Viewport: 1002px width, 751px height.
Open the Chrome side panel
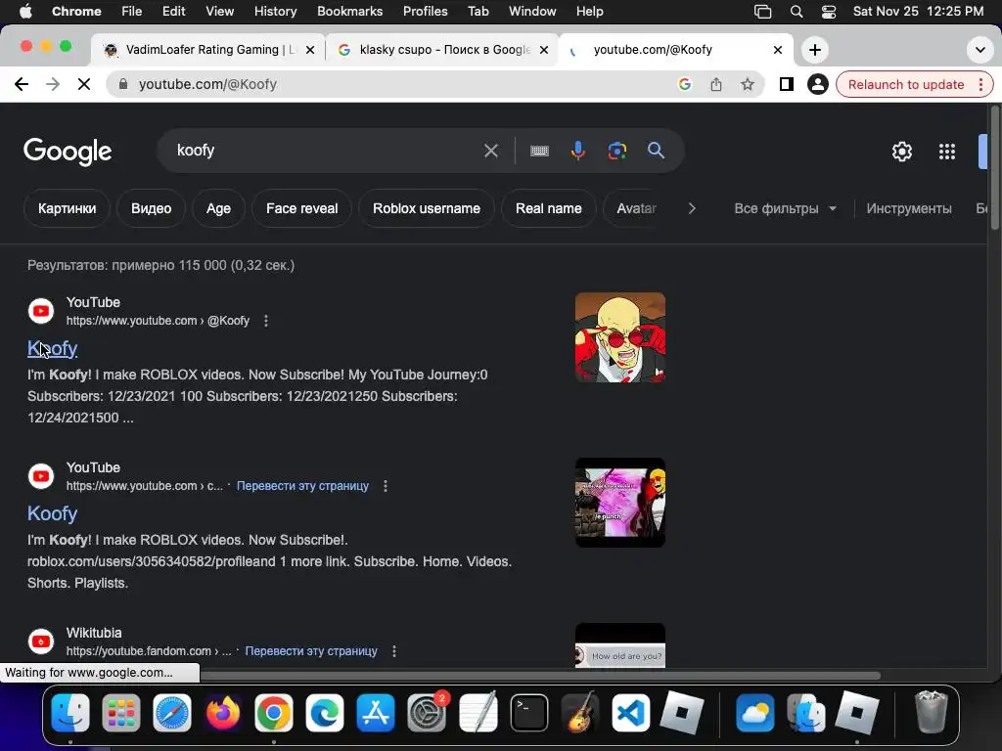(x=786, y=84)
